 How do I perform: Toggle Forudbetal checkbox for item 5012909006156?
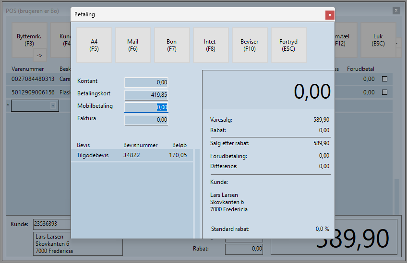(x=384, y=92)
